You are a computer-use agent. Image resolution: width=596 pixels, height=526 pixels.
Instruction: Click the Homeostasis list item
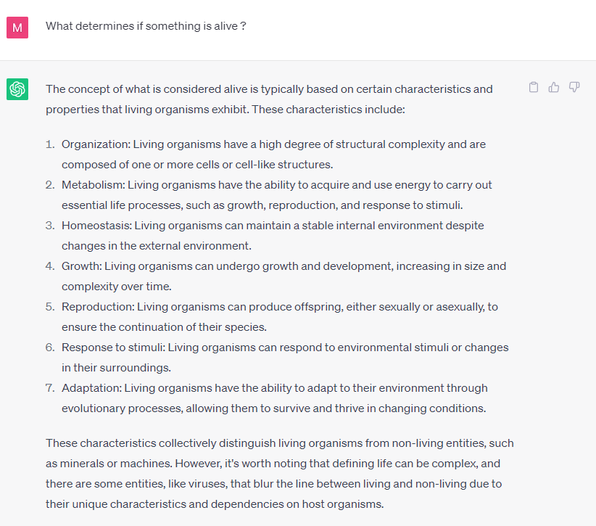(x=273, y=235)
